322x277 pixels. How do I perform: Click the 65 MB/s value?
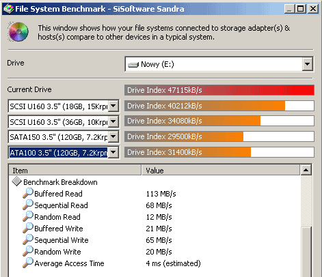click(x=159, y=240)
